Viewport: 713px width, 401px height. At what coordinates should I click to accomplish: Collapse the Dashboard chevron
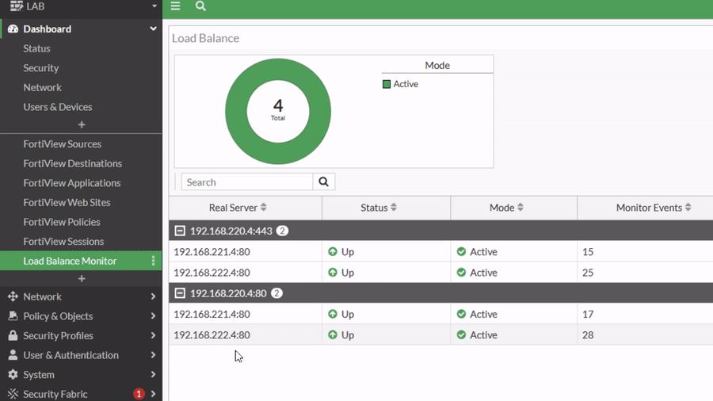[153, 29]
